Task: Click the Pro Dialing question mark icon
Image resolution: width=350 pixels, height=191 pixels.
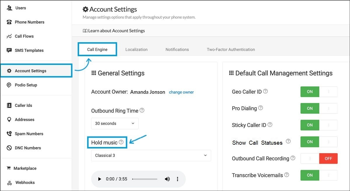Action: coord(260,108)
